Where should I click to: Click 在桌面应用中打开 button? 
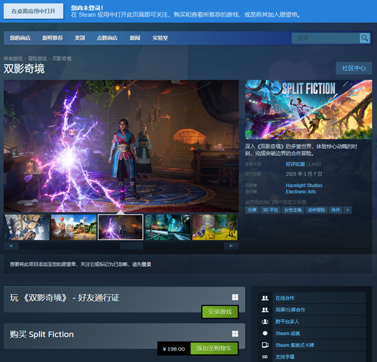(x=34, y=11)
